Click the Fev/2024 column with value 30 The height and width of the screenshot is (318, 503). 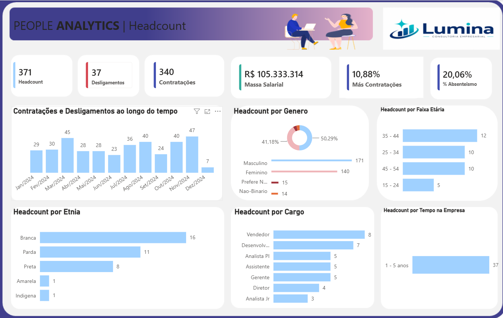point(52,161)
